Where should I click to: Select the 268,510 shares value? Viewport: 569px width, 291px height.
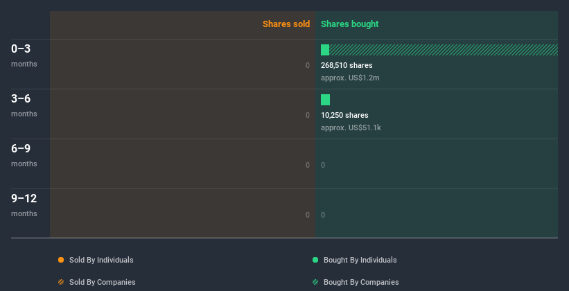[x=347, y=65]
